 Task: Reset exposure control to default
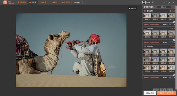pos(172,11)
